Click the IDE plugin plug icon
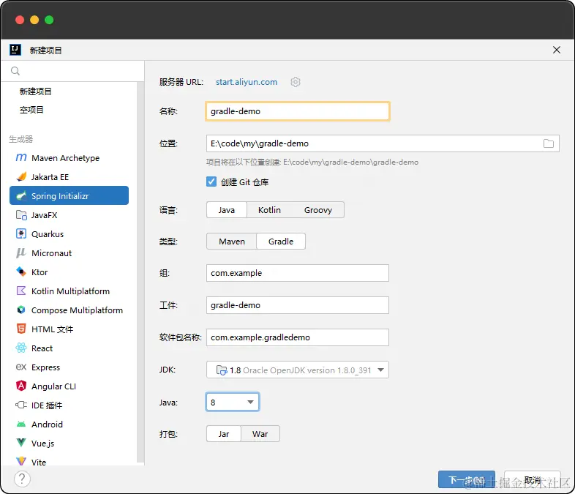The image size is (575, 494). [21, 405]
